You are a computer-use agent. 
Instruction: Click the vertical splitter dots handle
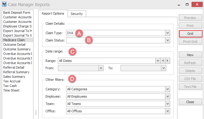(x=36, y=113)
